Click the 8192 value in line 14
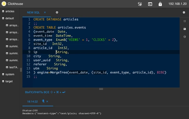The image size is (189, 119). (x=160, y=72)
